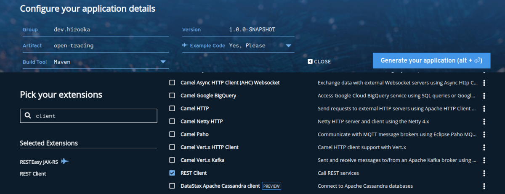Click the airplane icon next to RESTEasy JAX-RS

pos(64,161)
